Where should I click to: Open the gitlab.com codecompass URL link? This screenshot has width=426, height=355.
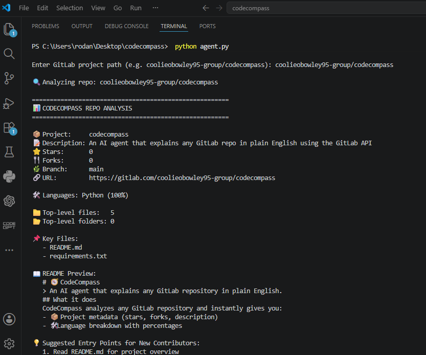(x=182, y=178)
